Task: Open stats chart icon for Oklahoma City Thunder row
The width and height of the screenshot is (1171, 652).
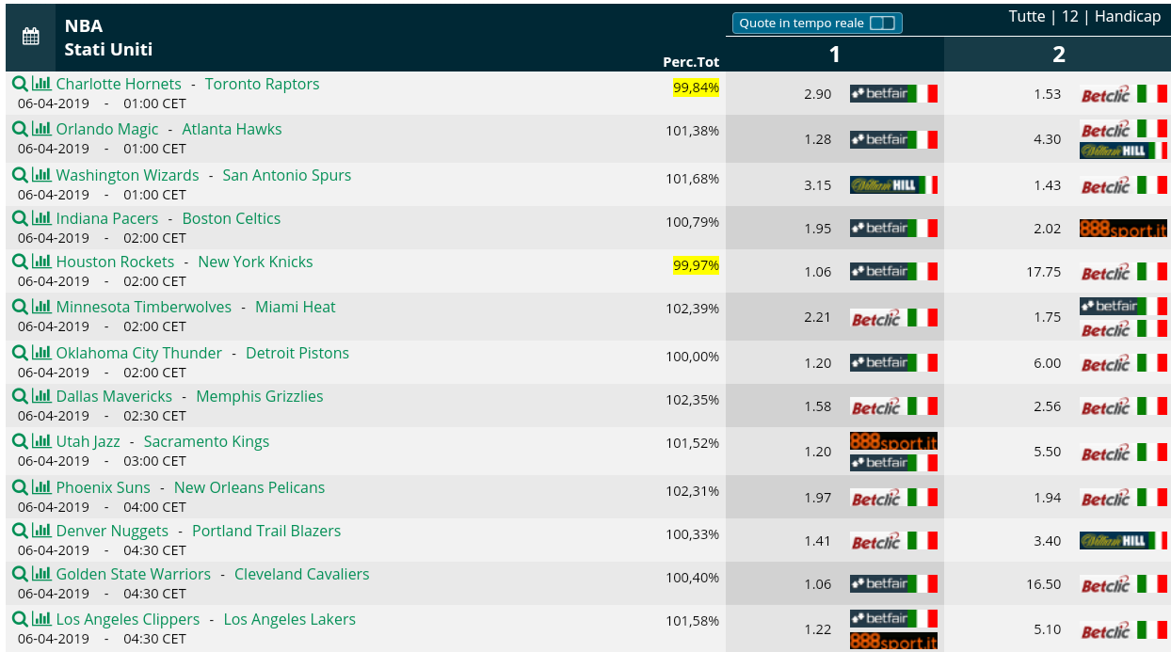Action: click(x=41, y=352)
